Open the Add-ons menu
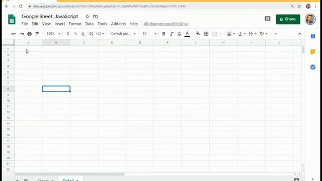The width and height of the screenshot is (322, 181). 118,24
